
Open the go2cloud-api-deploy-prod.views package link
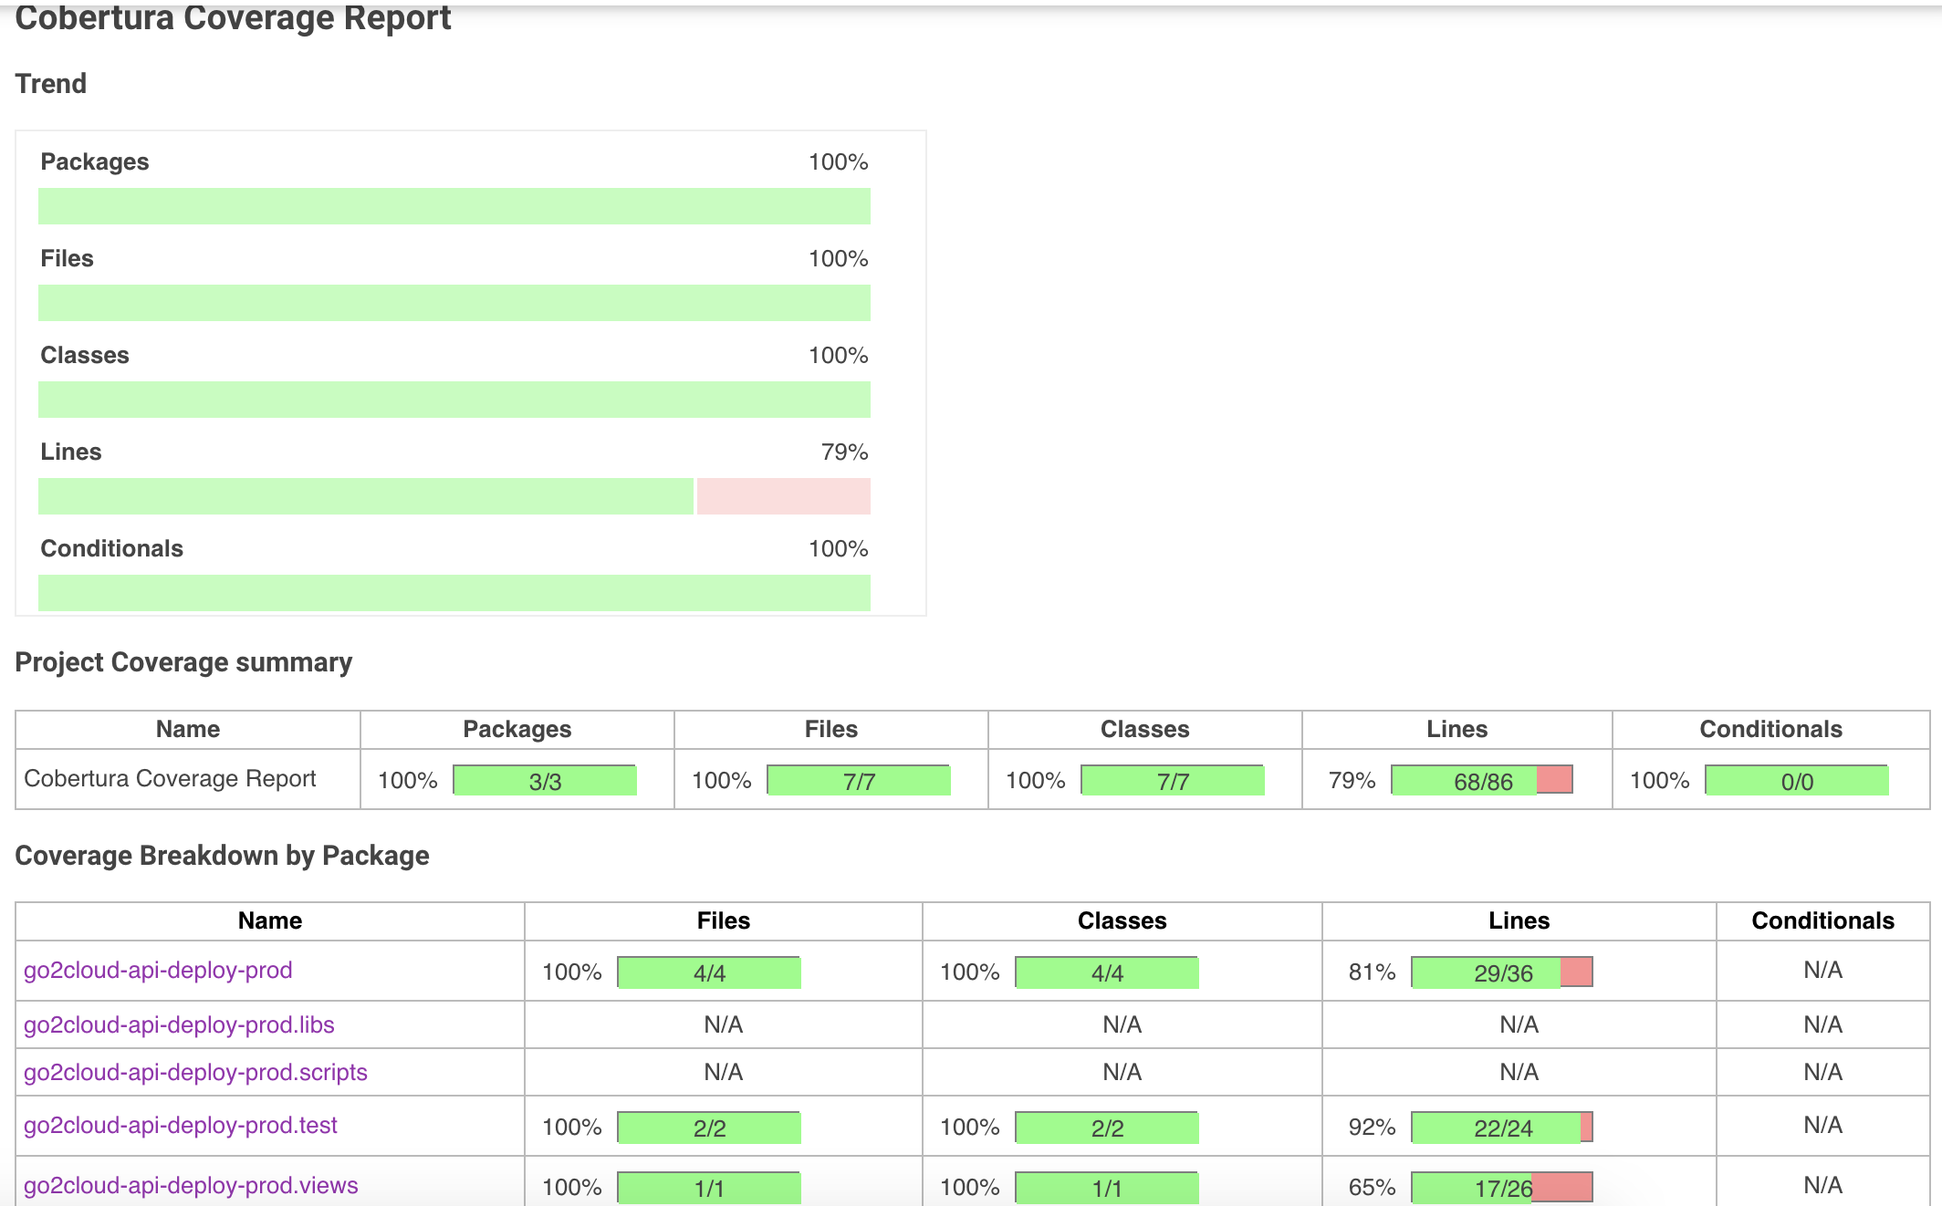(191, 1185)
